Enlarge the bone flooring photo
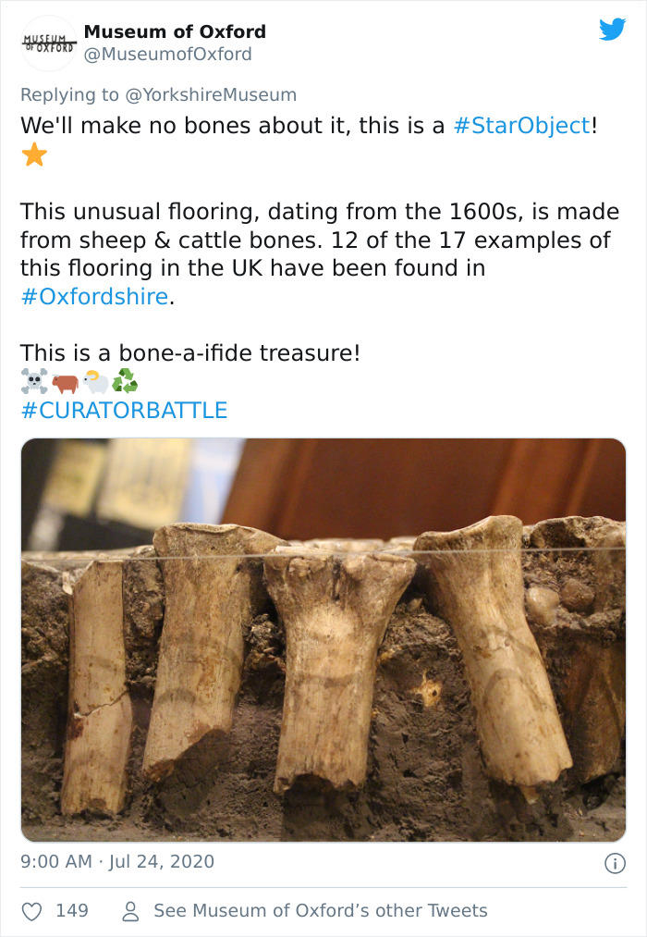Viewport: 647px width, 937px height. 323,639
